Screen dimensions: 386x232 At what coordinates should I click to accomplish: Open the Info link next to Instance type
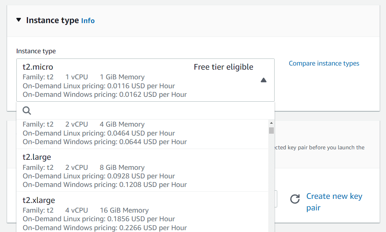(88, 21)
